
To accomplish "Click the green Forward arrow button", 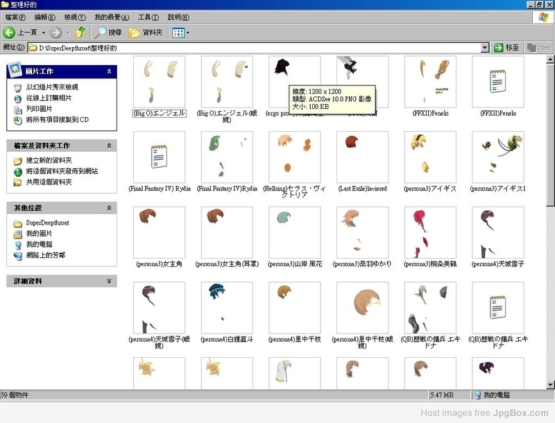I will 55,33.
